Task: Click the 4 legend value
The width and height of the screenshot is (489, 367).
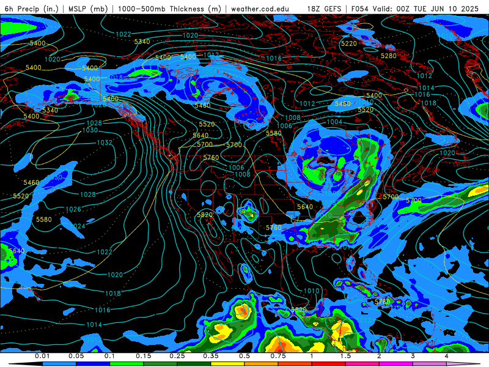Action: [446, 356]
